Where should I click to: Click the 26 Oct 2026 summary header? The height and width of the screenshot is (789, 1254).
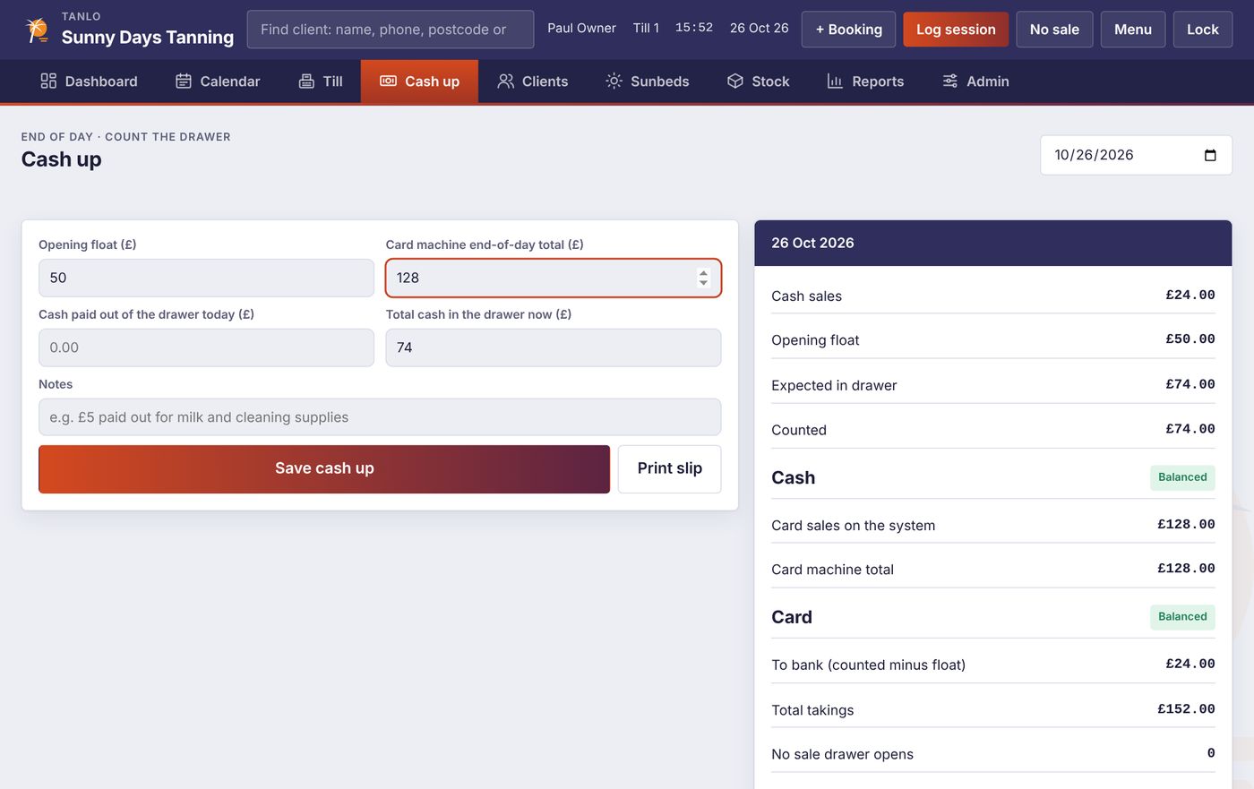993,243
